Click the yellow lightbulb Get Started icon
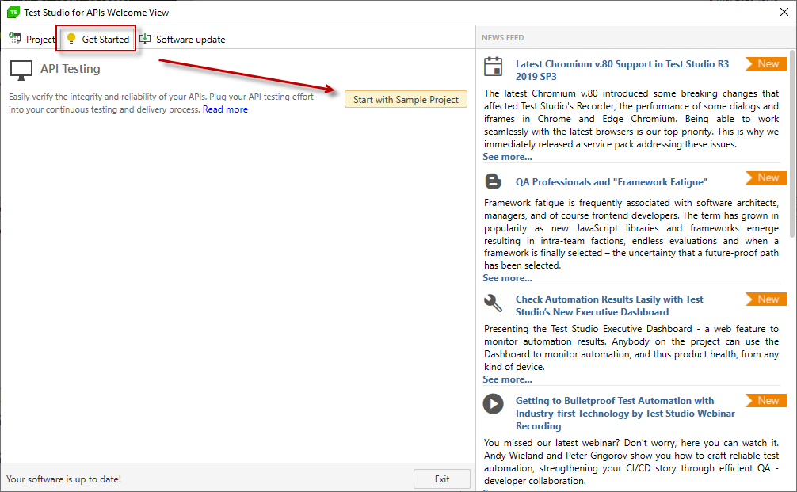797x492 pixels. pyautogui.click(x=71, y=39)
